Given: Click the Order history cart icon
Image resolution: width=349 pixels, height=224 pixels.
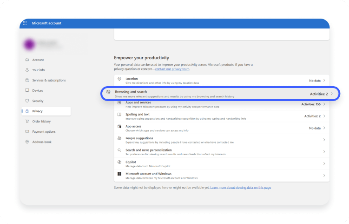Looking at the screenshot, I should pyautogui.click(x=27, y=121).
